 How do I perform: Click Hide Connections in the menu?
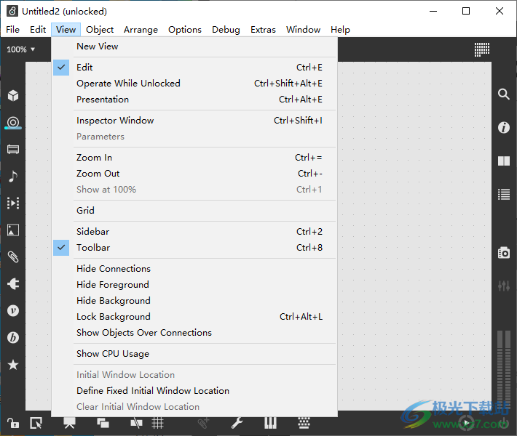(x=114, y=269)
